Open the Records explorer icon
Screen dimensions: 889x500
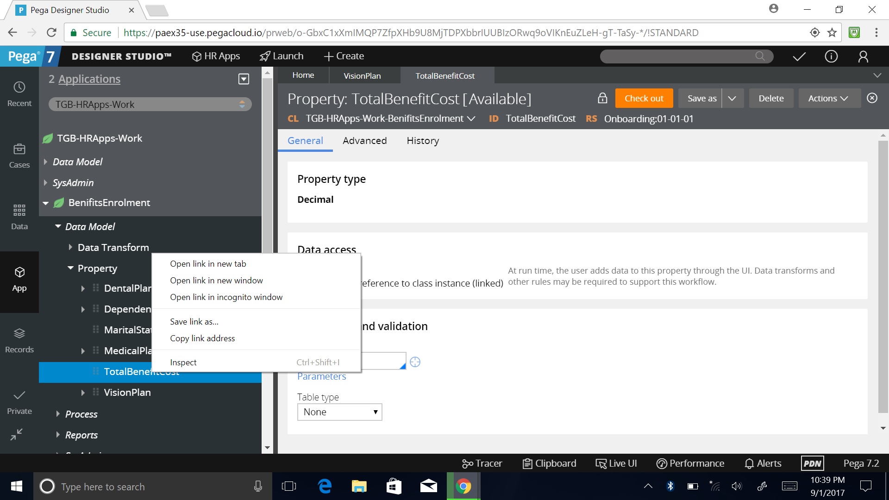(x=19, y=341)
